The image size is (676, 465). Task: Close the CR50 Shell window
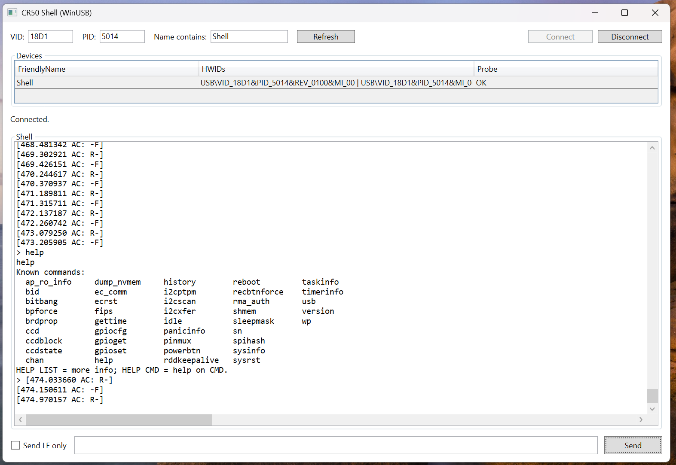click(655, 12)
